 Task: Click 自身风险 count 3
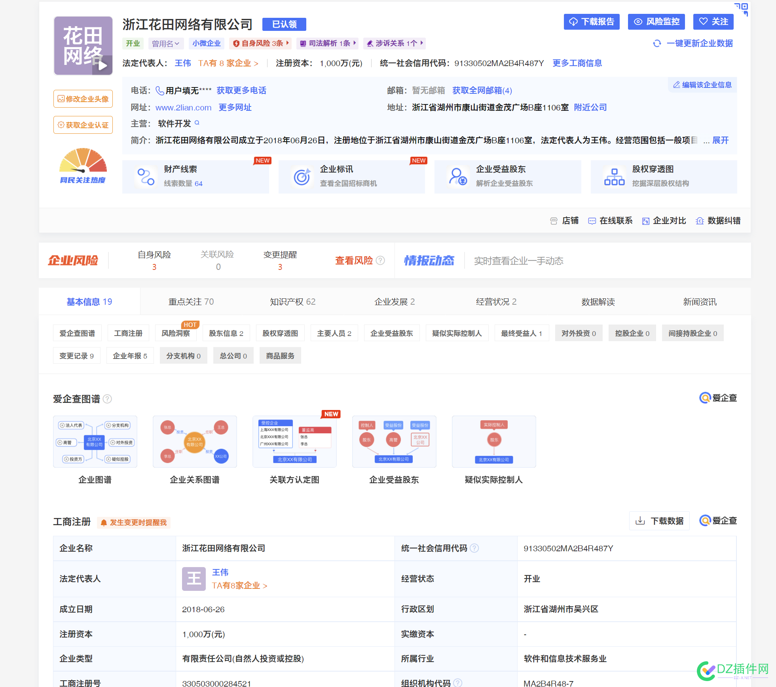click(154, 267)
